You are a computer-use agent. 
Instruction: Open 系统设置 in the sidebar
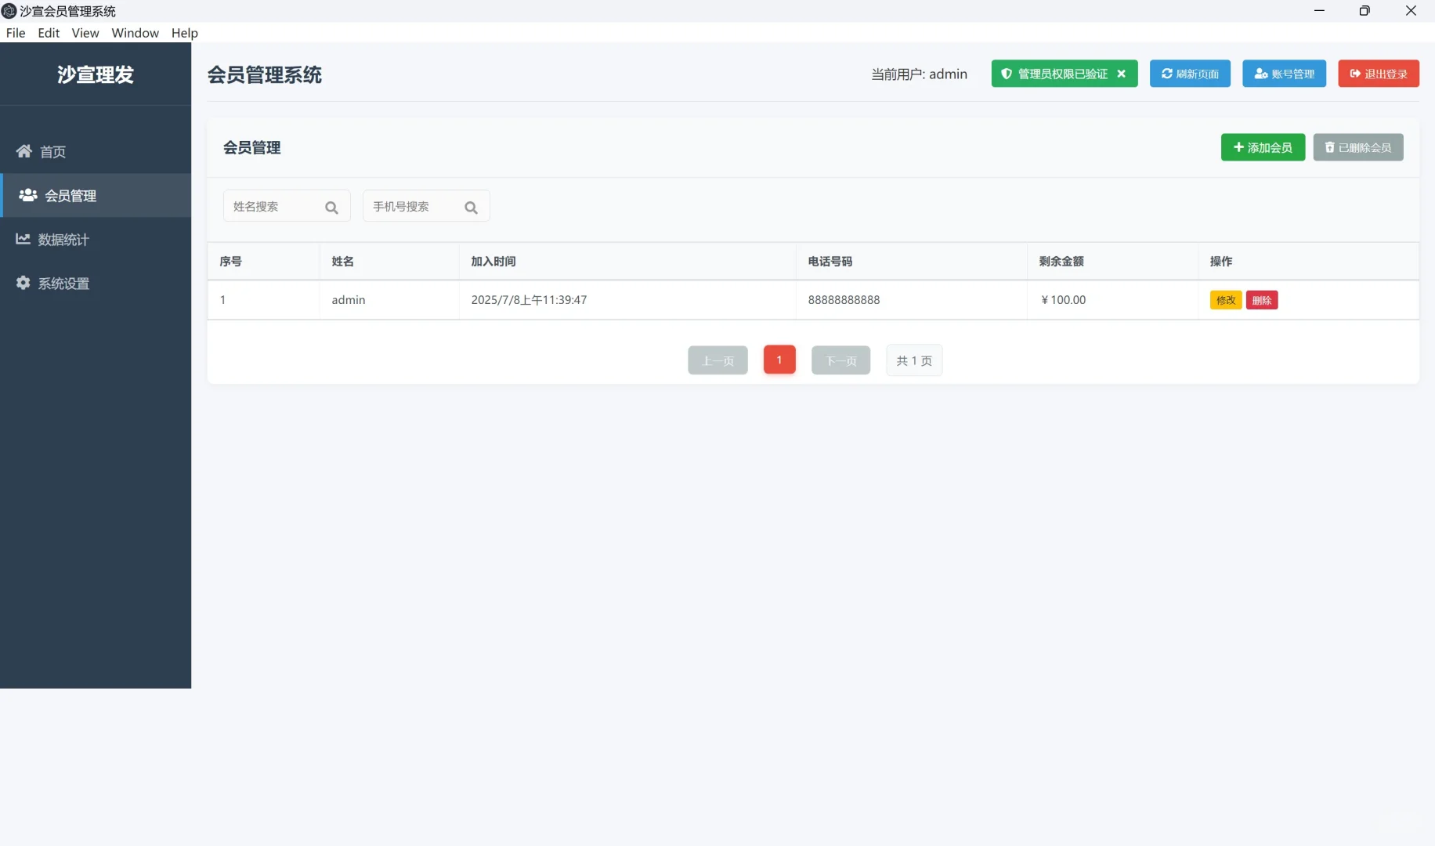pyautogui.click(x=96, y=283)
